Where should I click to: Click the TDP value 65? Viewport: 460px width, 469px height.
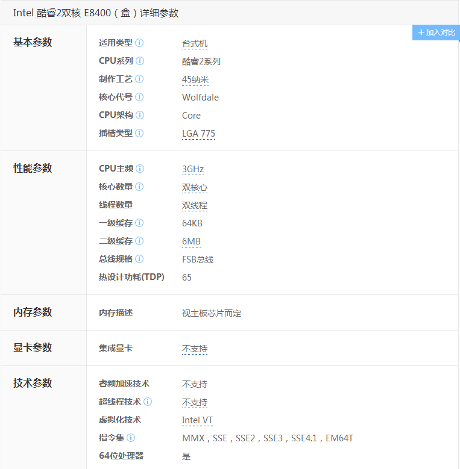[x=187, y=278]
